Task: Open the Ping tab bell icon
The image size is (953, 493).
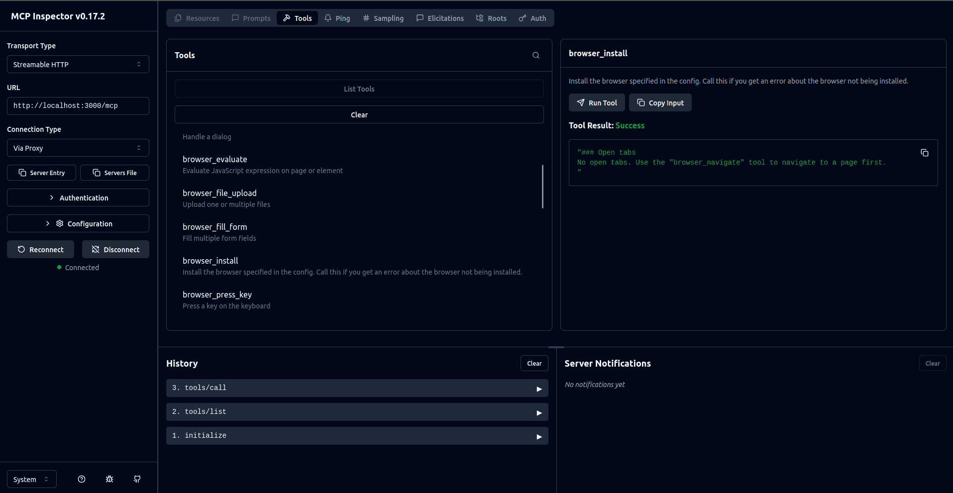Action: pyautogui.click(x=327, y=18)
